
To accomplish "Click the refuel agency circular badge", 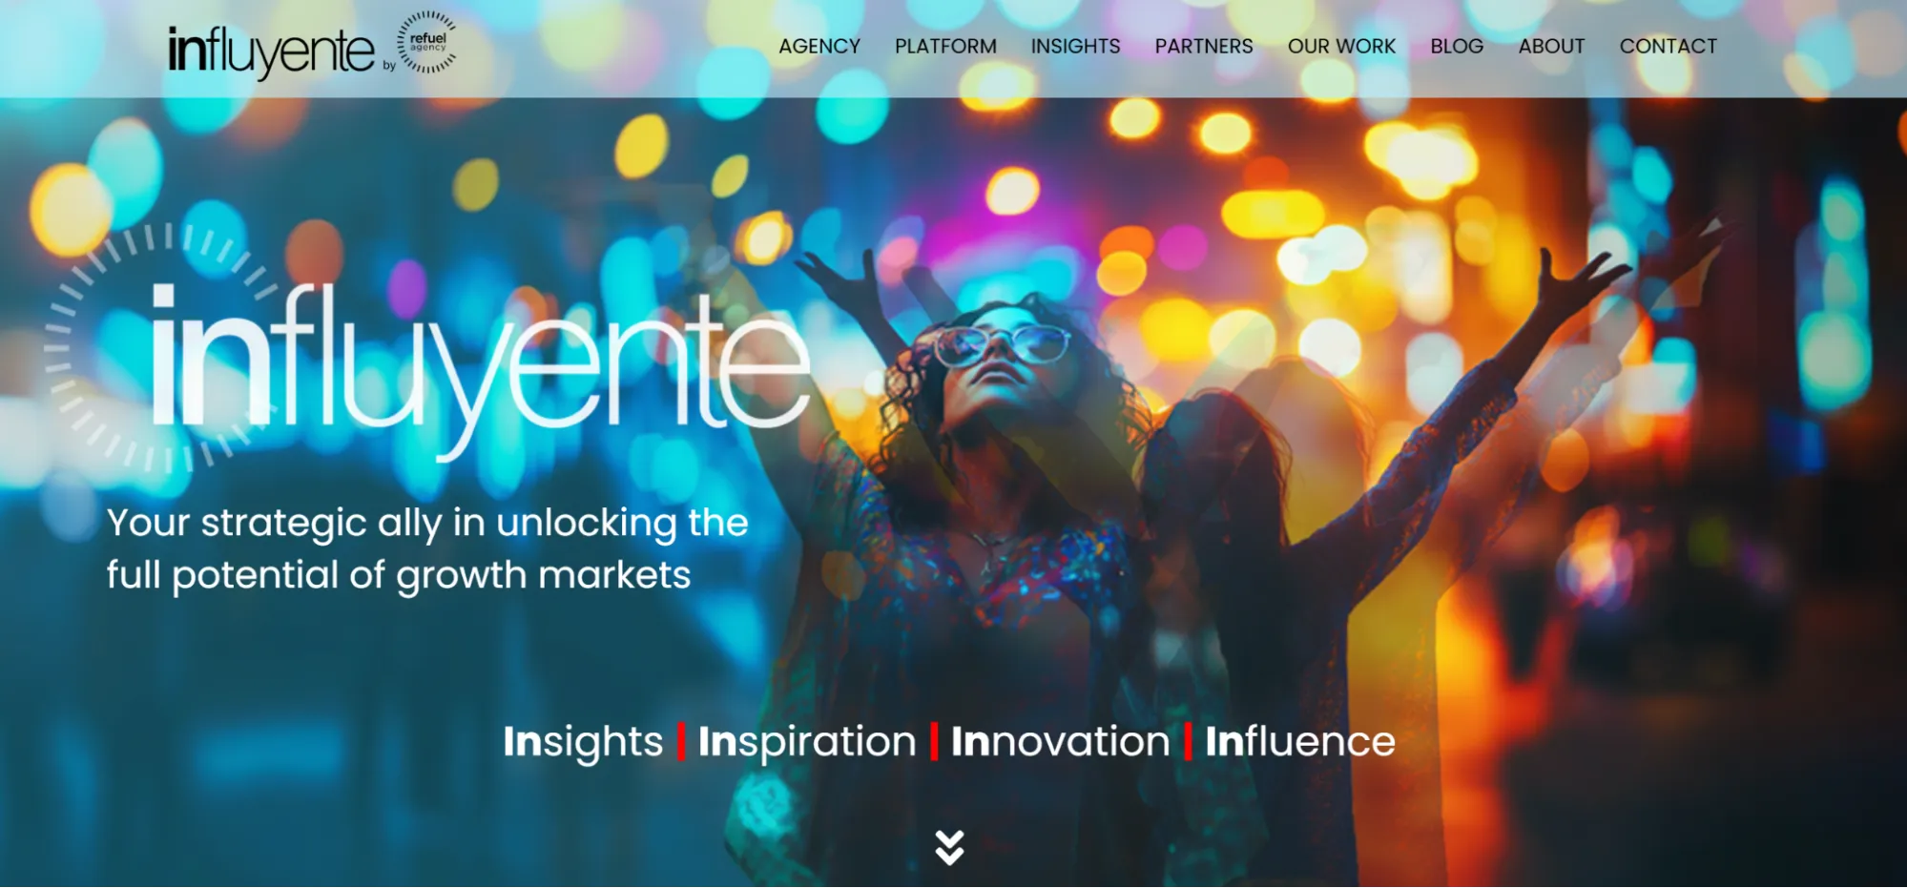I will [426, 42].
